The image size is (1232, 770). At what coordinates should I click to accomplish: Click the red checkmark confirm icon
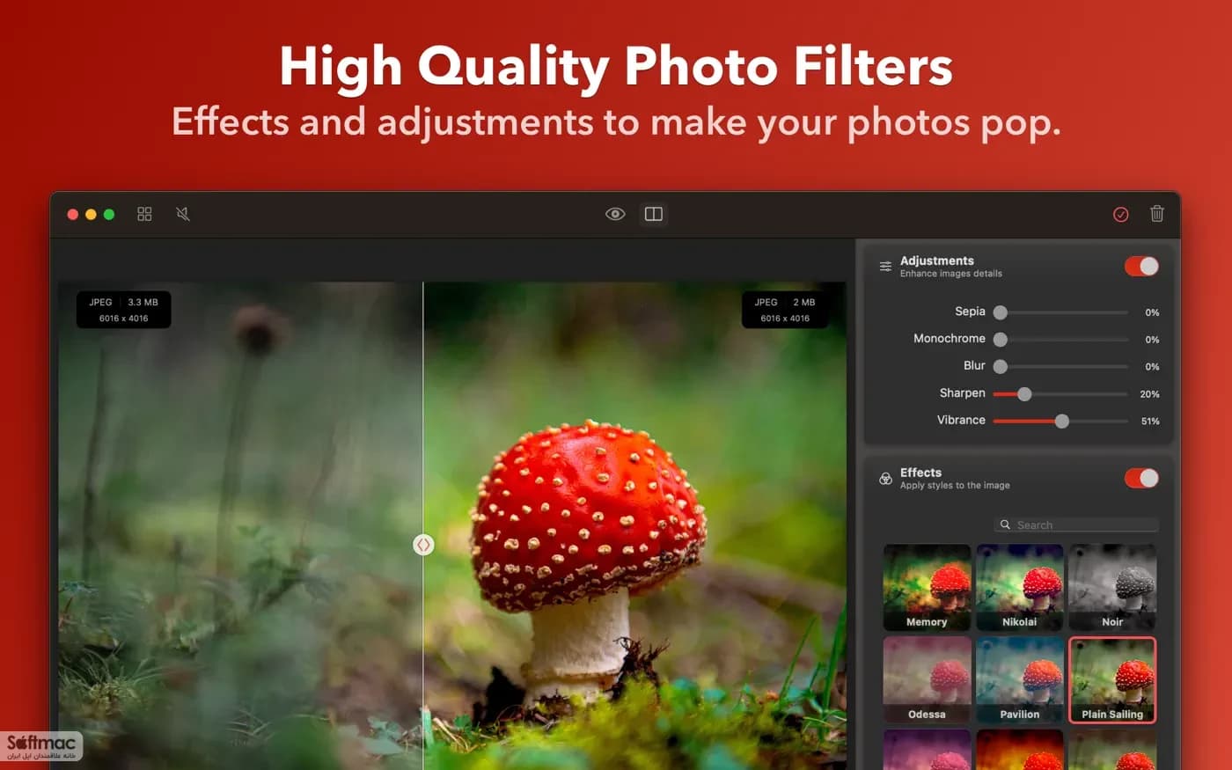point(1120,214)
